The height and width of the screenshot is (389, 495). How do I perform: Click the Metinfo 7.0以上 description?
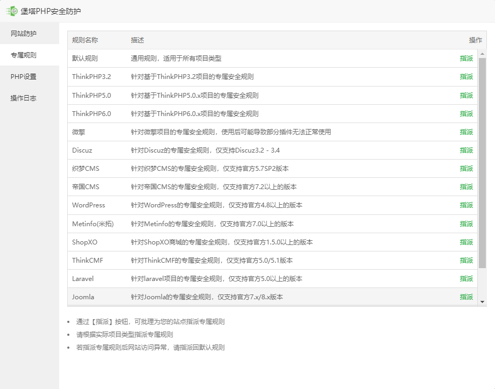coord(213,224)
